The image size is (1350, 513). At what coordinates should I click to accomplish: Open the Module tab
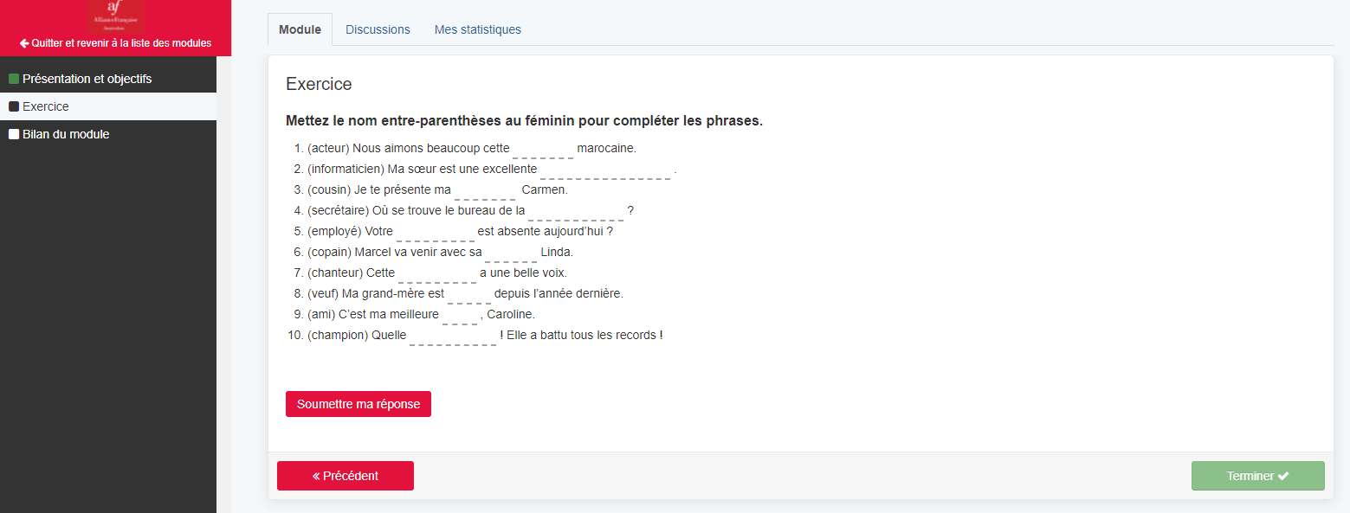coord(300,29)
